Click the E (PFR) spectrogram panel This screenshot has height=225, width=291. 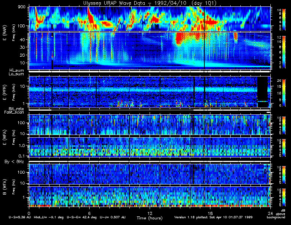point(150,92)
